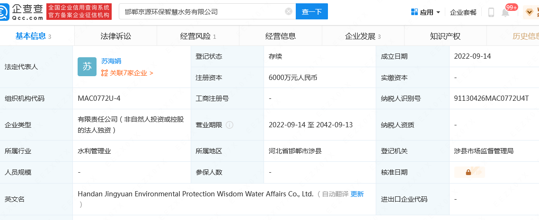Clear the search box with the X icon

point(289,12)
